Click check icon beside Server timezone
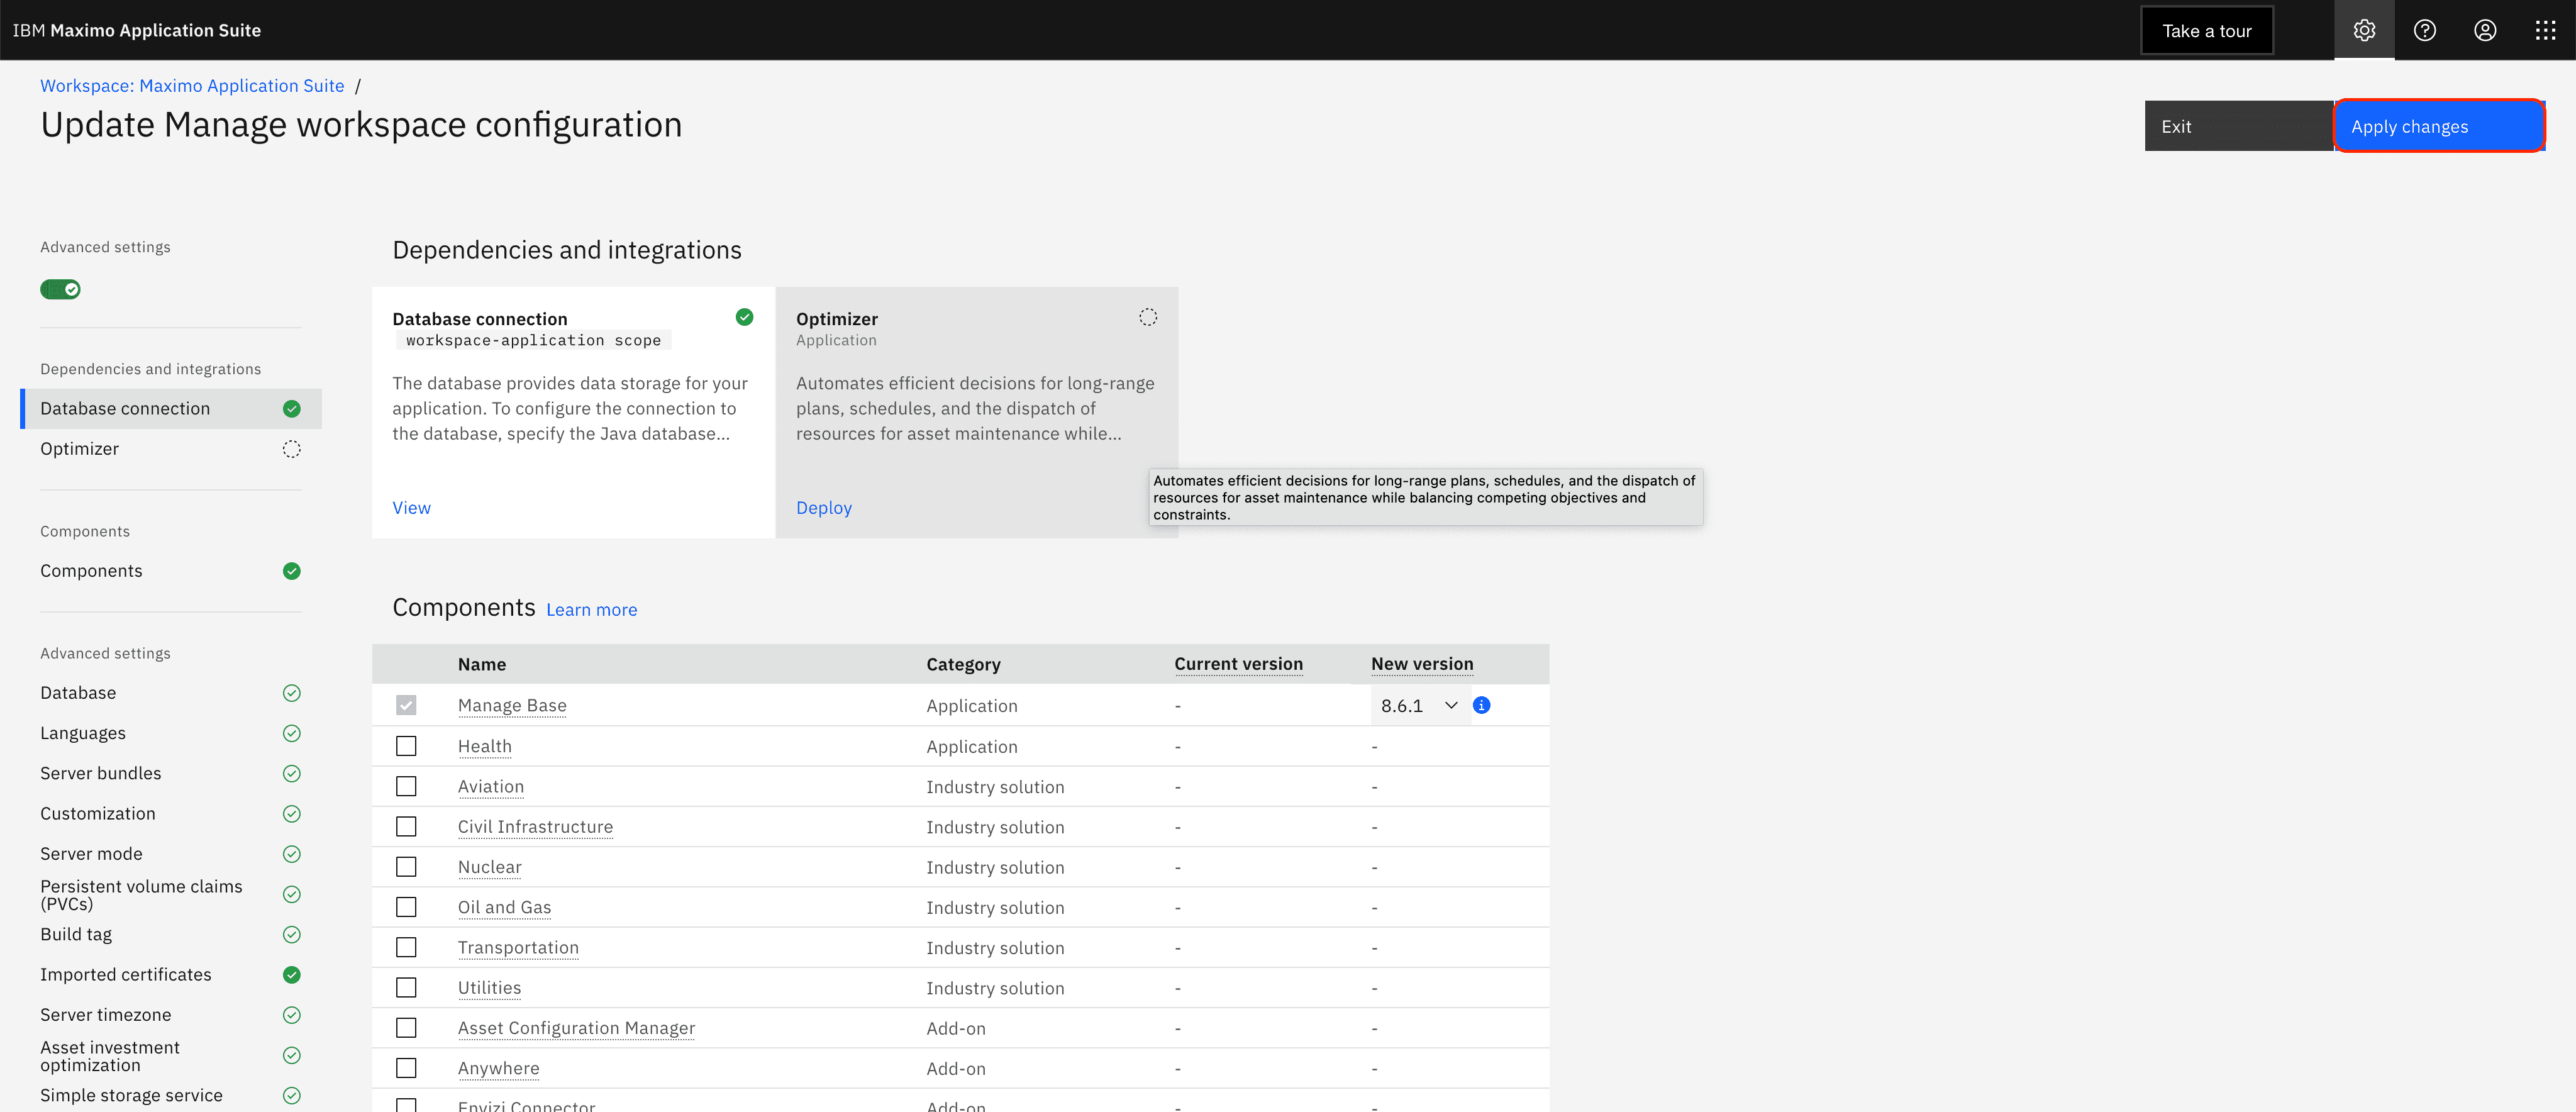This screenshot has width=2576, height=1112. pos(291,1015)
